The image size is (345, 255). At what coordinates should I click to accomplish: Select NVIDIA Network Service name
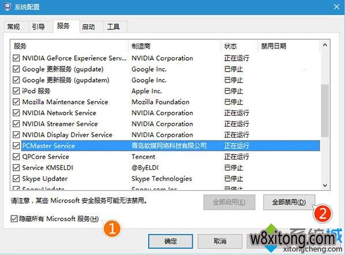click(59, 113)
